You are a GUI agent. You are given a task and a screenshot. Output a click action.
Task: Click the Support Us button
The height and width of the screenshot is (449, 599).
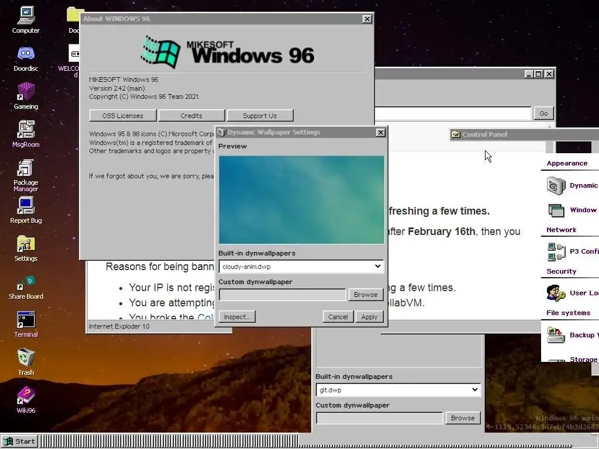(x=260, y=116)
